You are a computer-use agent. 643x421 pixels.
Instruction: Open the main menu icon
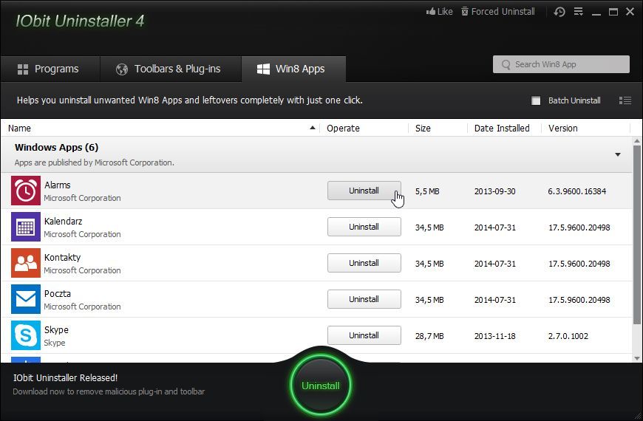pyautogui.click(x=578, y=12)
